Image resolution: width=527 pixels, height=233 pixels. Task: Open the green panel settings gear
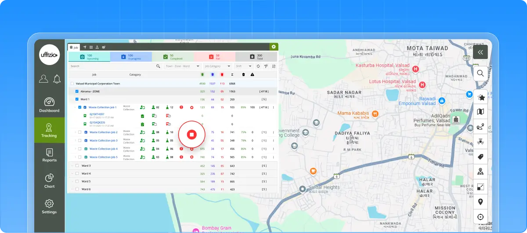274,47
